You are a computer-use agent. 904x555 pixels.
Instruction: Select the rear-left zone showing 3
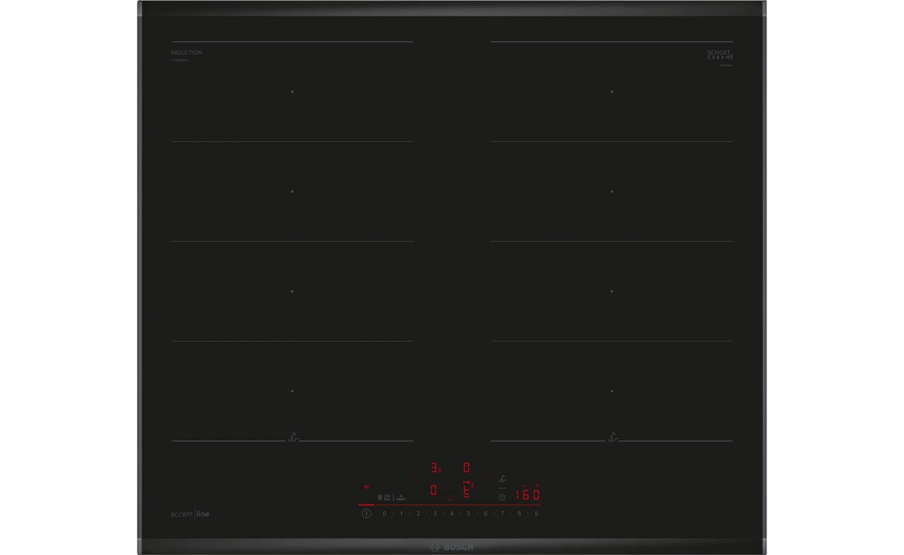tap(435, 468)
